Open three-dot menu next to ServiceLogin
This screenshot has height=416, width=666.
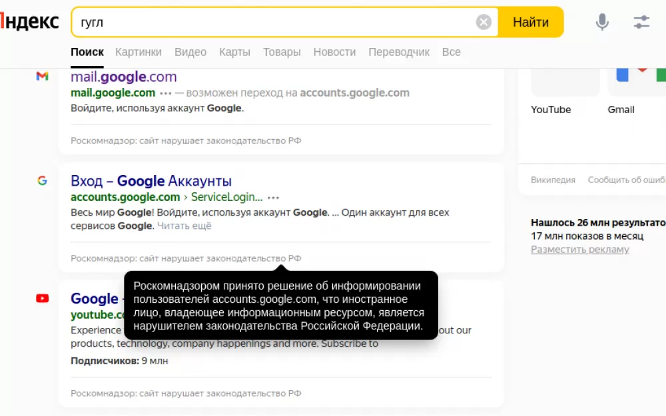tap(274, 198)
